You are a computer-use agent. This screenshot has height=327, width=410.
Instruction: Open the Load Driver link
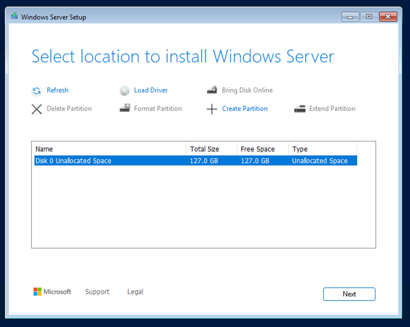pyautogui.click(x=151, y=90)
